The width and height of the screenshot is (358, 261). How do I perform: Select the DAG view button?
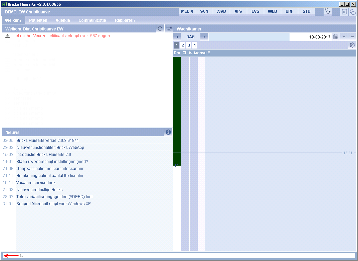[x=190, y=37]
